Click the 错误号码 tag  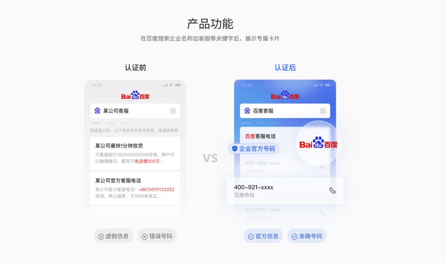157,236
